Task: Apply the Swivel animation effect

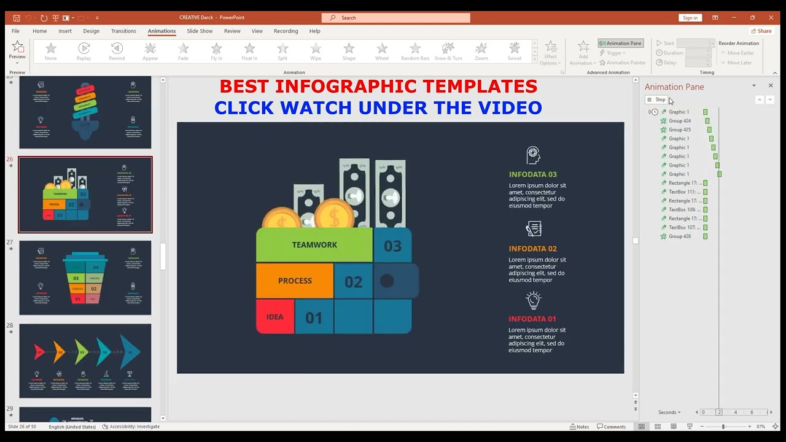Action: click(x=515, y=52)
